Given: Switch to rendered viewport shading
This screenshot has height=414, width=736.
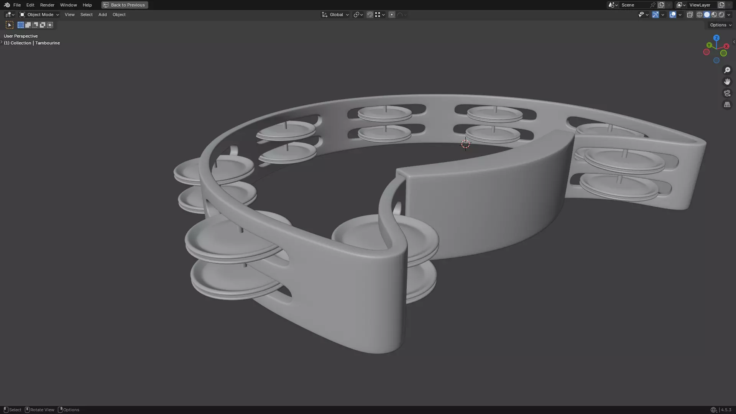Looking at the screenshot, I should (721, 15).
